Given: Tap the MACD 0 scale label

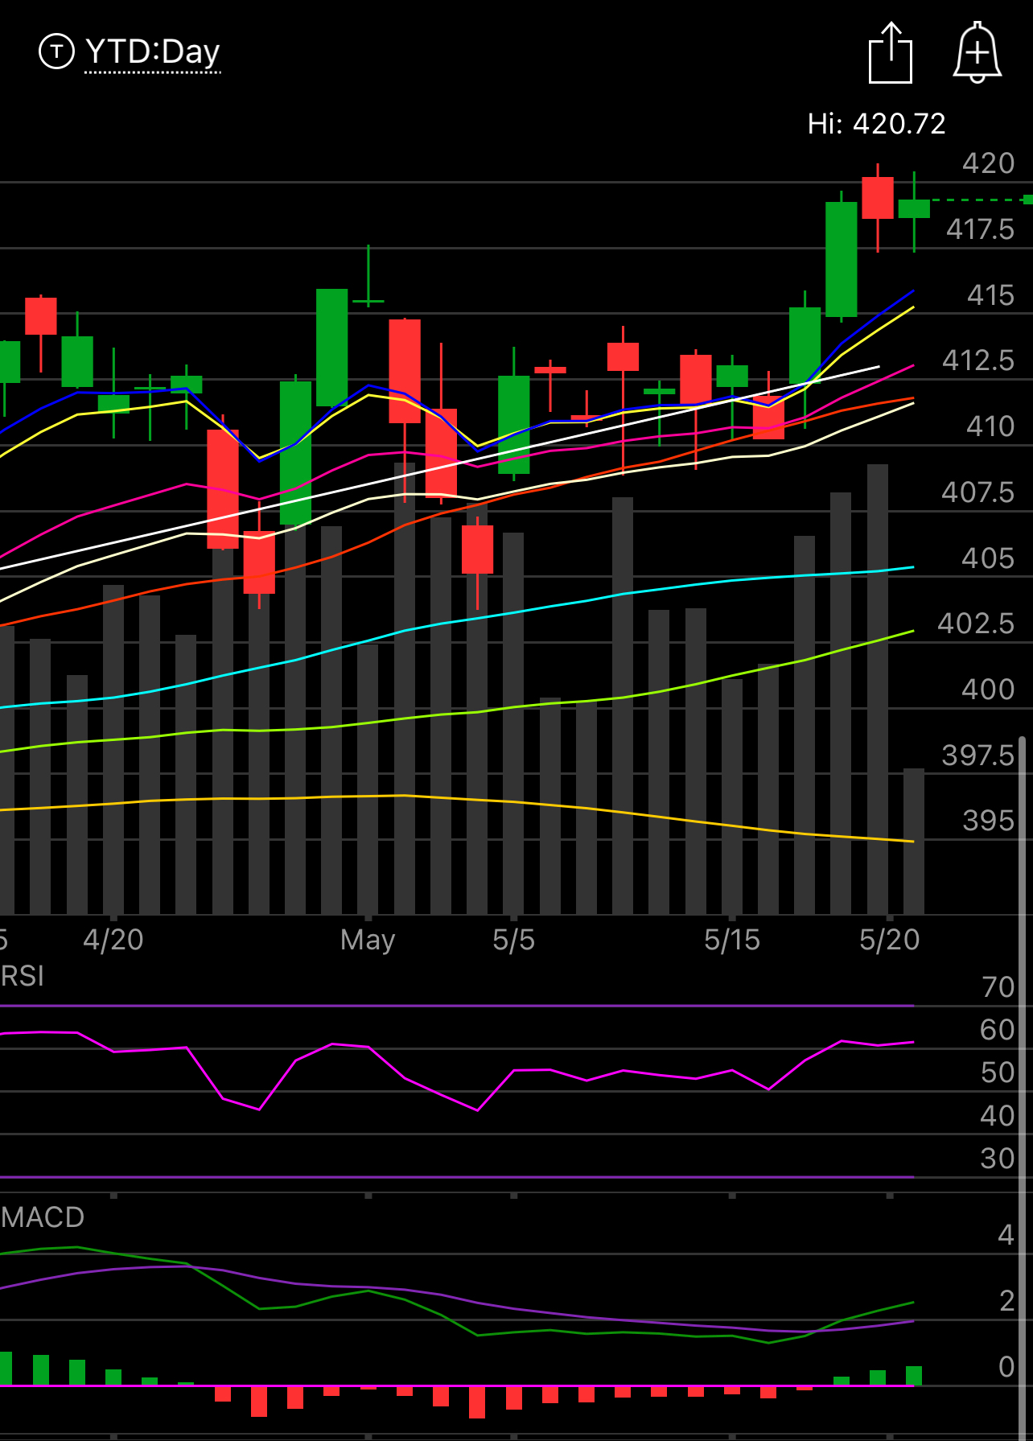Looking at the screenshot, I should [x=1006, y=1367].
